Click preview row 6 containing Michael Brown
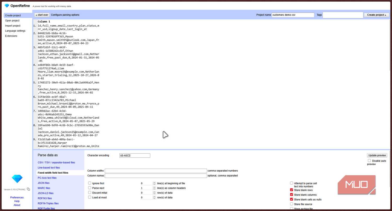This screenshot has height=211, width=392. coord(68,102)
